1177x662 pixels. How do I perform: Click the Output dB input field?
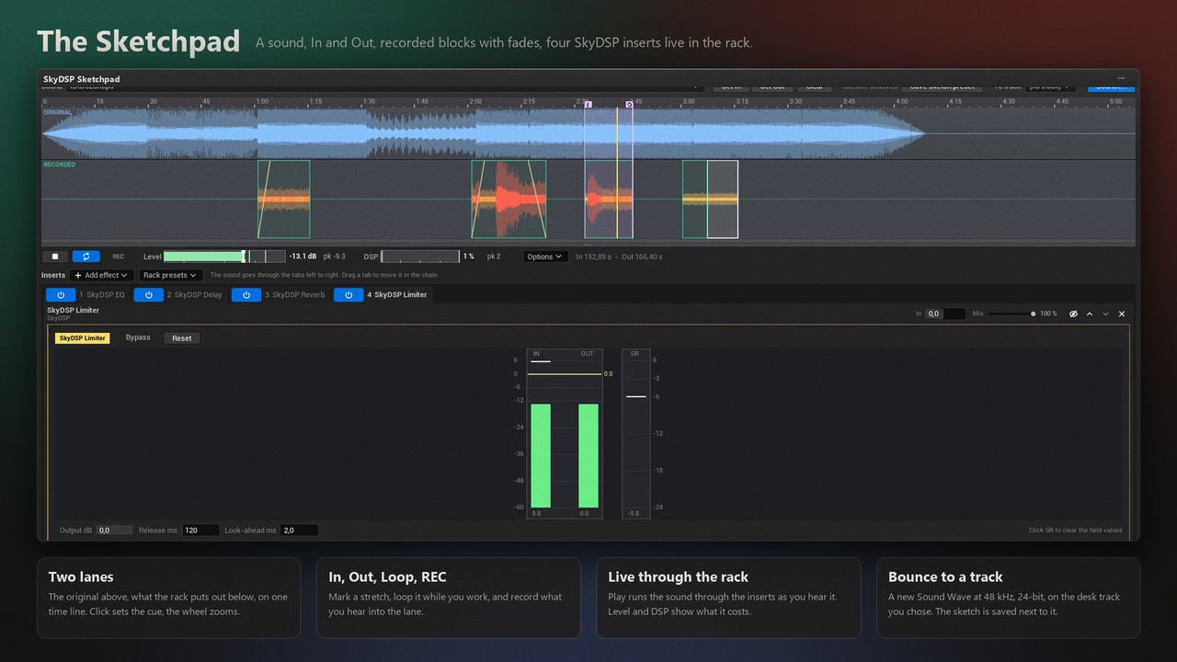(x=116, y=531)
